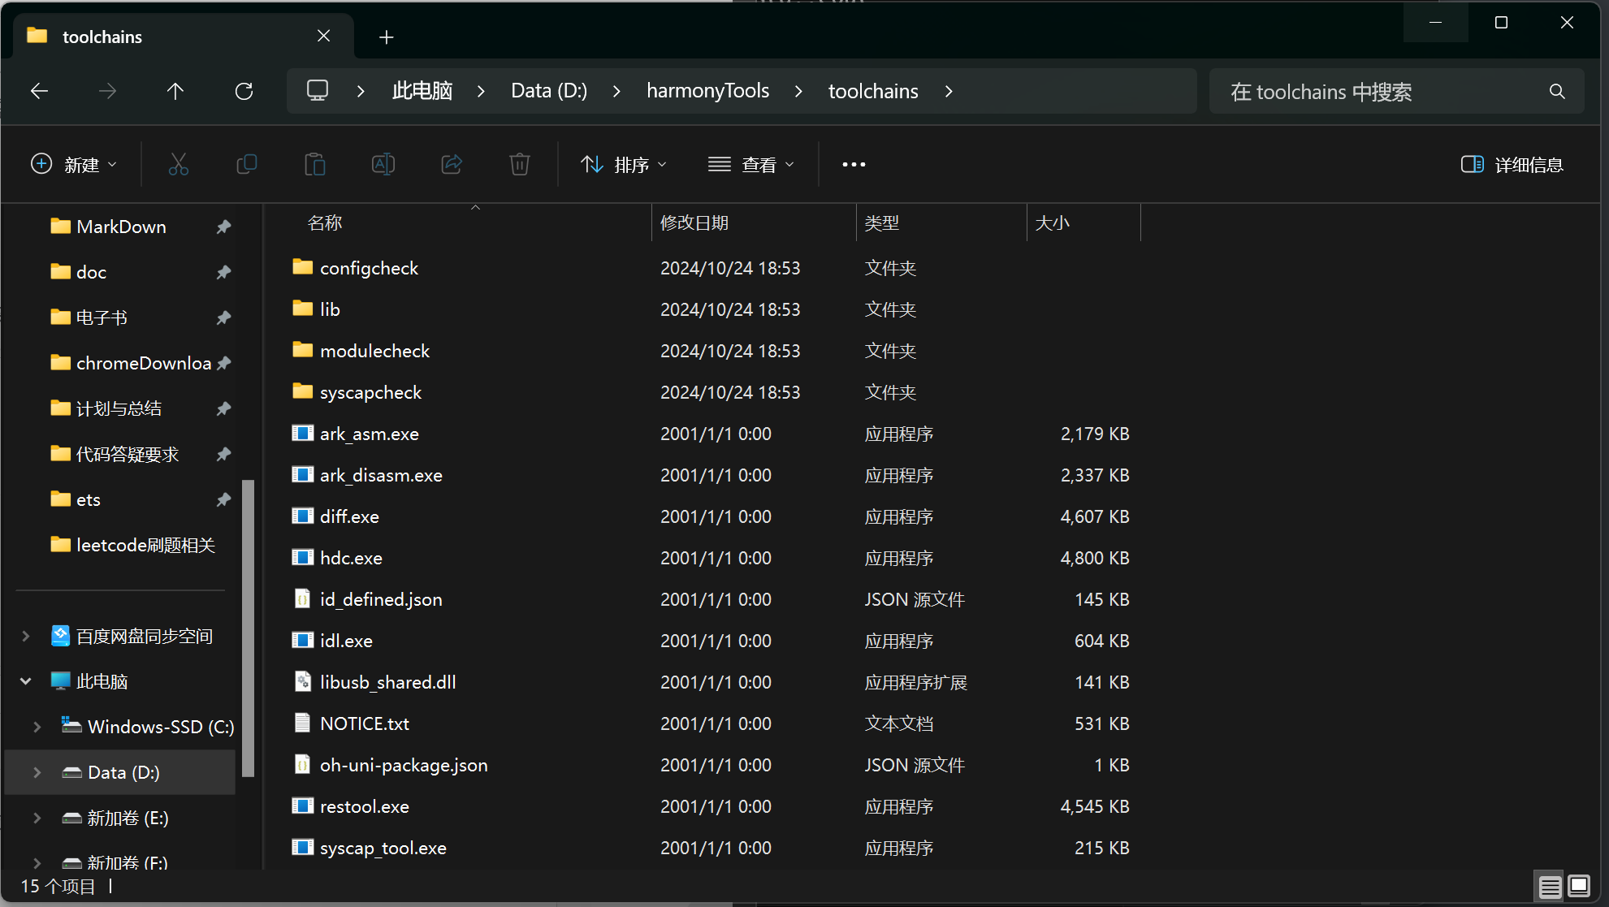Sort by 类型 column header
The image size is (1609, 907).
click(x=882, y=222)
